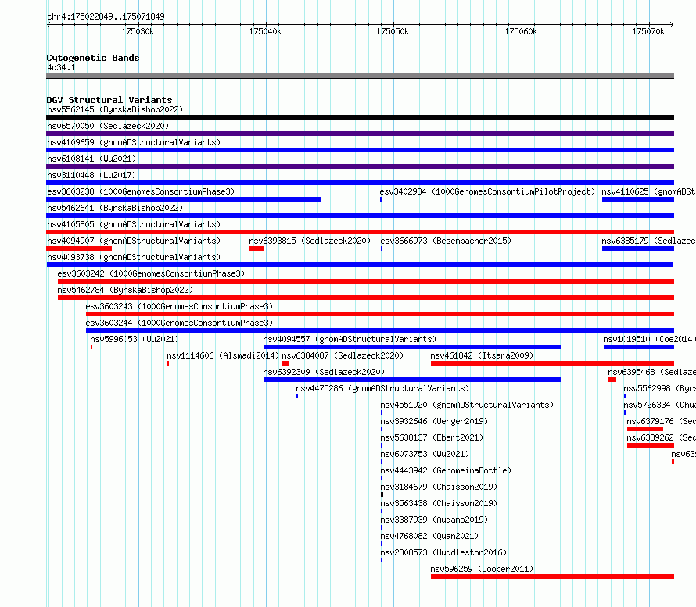The height and width of the screenshot is (607, 696).
Task: Click the nsv5996053 (Wu2021) label
Action: [x=135, y=339]
